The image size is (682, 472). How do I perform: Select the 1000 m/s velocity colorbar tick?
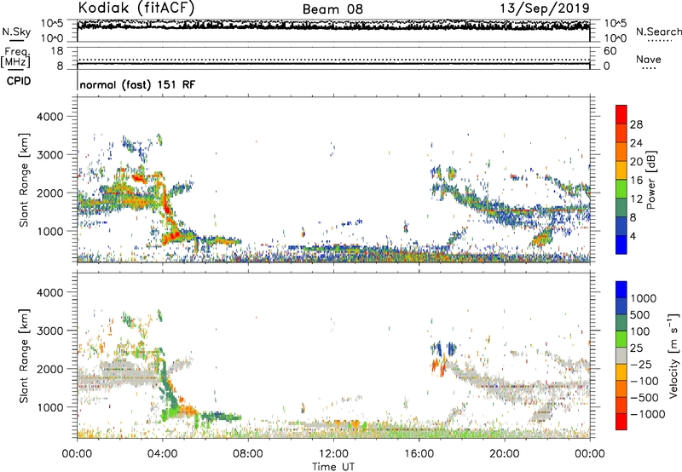(644, 298)
